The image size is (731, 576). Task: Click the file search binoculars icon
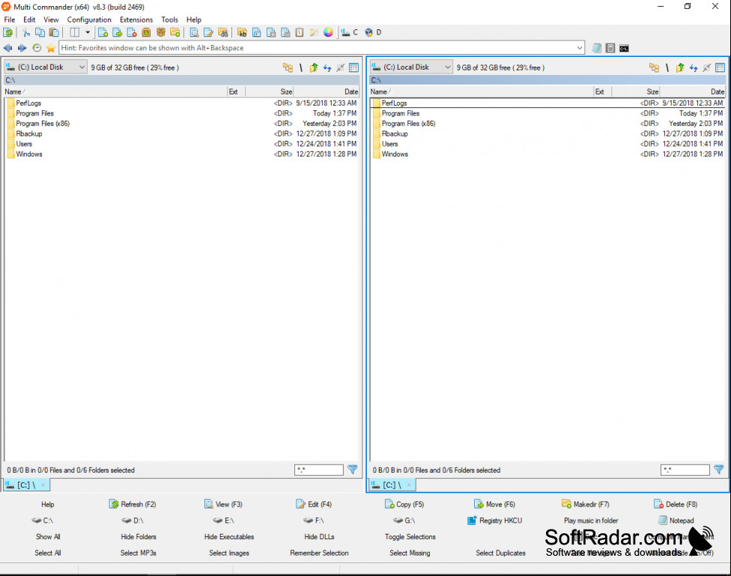pyautogui.click(x=223, y=32)
